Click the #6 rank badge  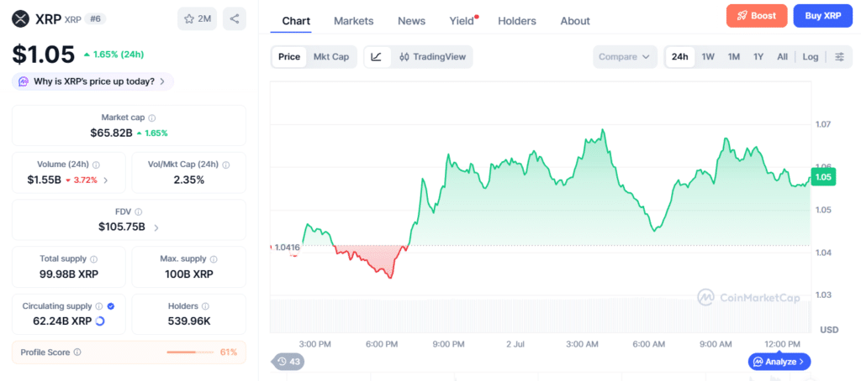tap(96, 19)
